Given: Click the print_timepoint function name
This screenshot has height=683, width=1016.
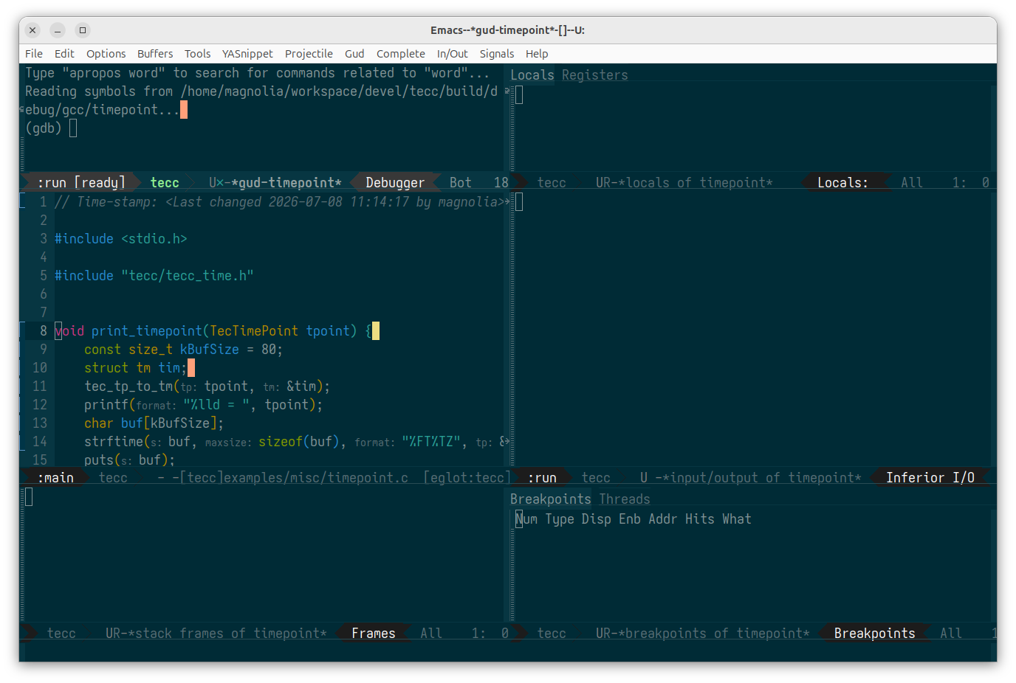Looking at the screenshot, I should [147, 331].
